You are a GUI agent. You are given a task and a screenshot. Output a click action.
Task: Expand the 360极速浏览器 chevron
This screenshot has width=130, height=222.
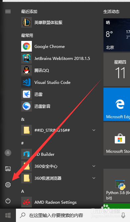(x=94, y=178)
